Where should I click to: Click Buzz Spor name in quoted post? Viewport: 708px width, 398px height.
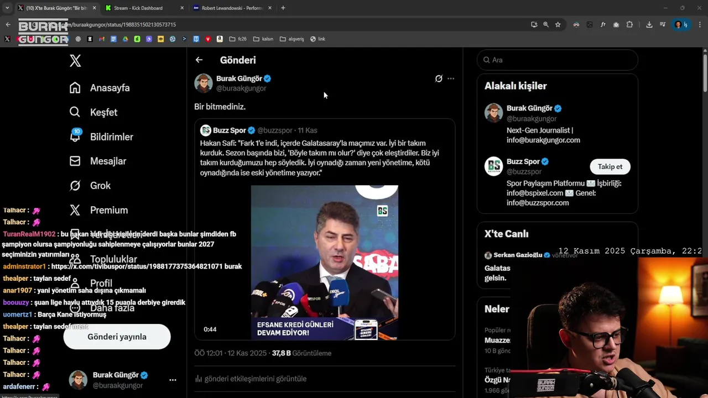coord(230,130)
